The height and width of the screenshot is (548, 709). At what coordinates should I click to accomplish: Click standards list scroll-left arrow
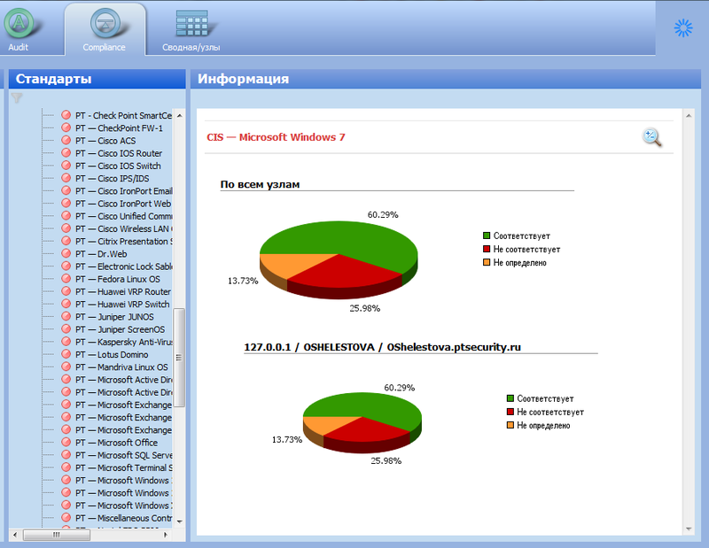(15, 535)
